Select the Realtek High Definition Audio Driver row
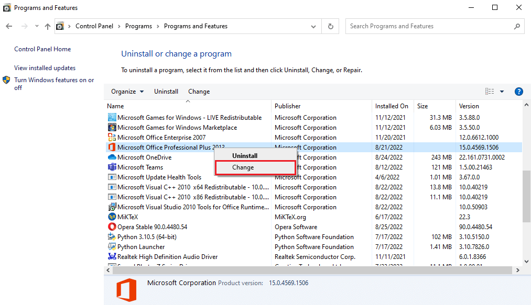The width and height of the screenshot is (531, 305). 313,256
